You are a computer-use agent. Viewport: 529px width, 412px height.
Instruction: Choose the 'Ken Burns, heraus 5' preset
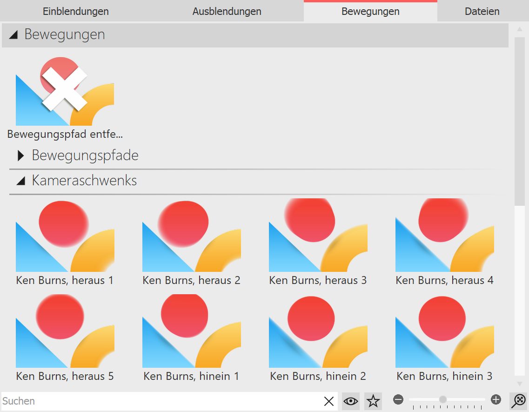[x=65, y=333]
